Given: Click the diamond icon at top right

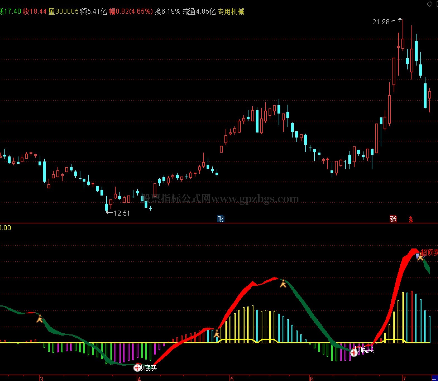Looking at the screenshot, I should coord(429,4).
